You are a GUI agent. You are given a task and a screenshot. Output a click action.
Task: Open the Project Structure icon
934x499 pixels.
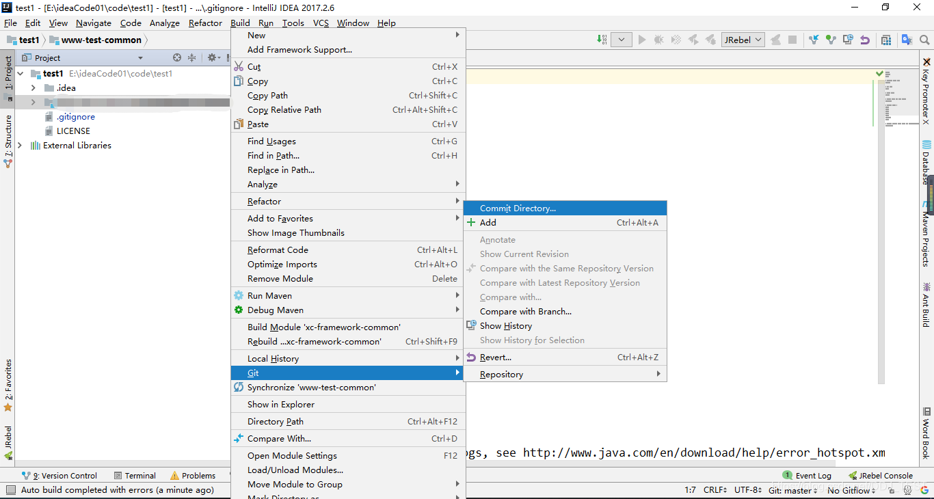[886, 40]
